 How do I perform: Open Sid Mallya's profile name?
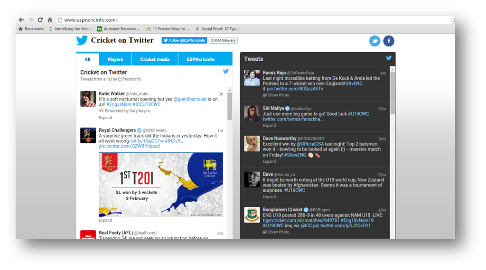coord(273,109)
